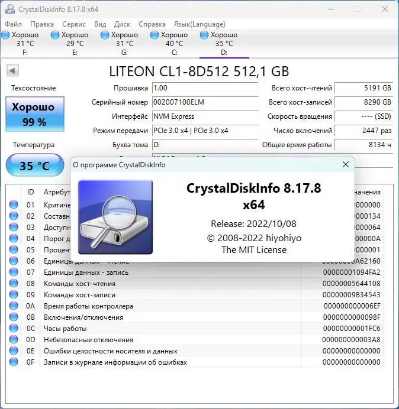
Task: Click the 35 °C temperature button
Action: 35,165
